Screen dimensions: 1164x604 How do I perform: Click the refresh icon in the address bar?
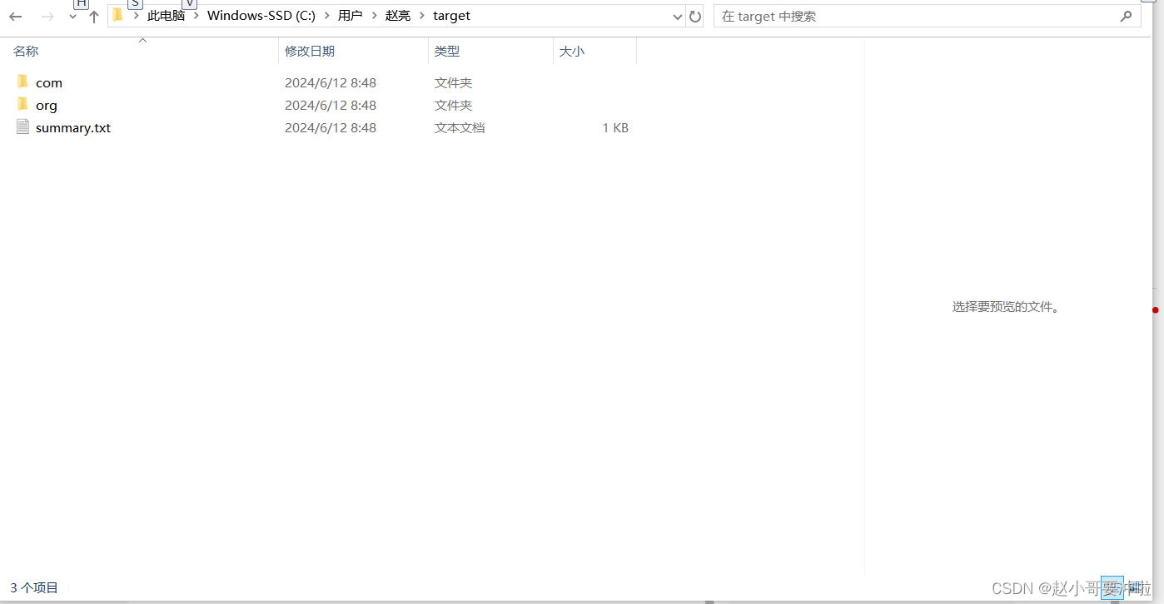[x=695, y=16]
